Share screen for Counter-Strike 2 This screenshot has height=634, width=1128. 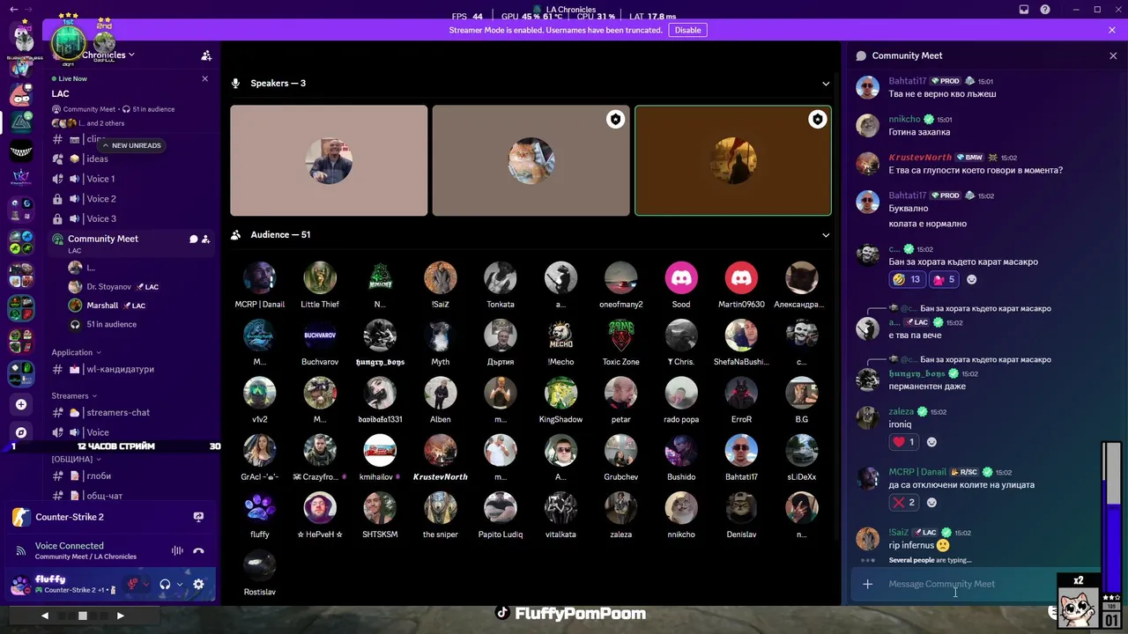pyautogui.click(x=198, y=517)
